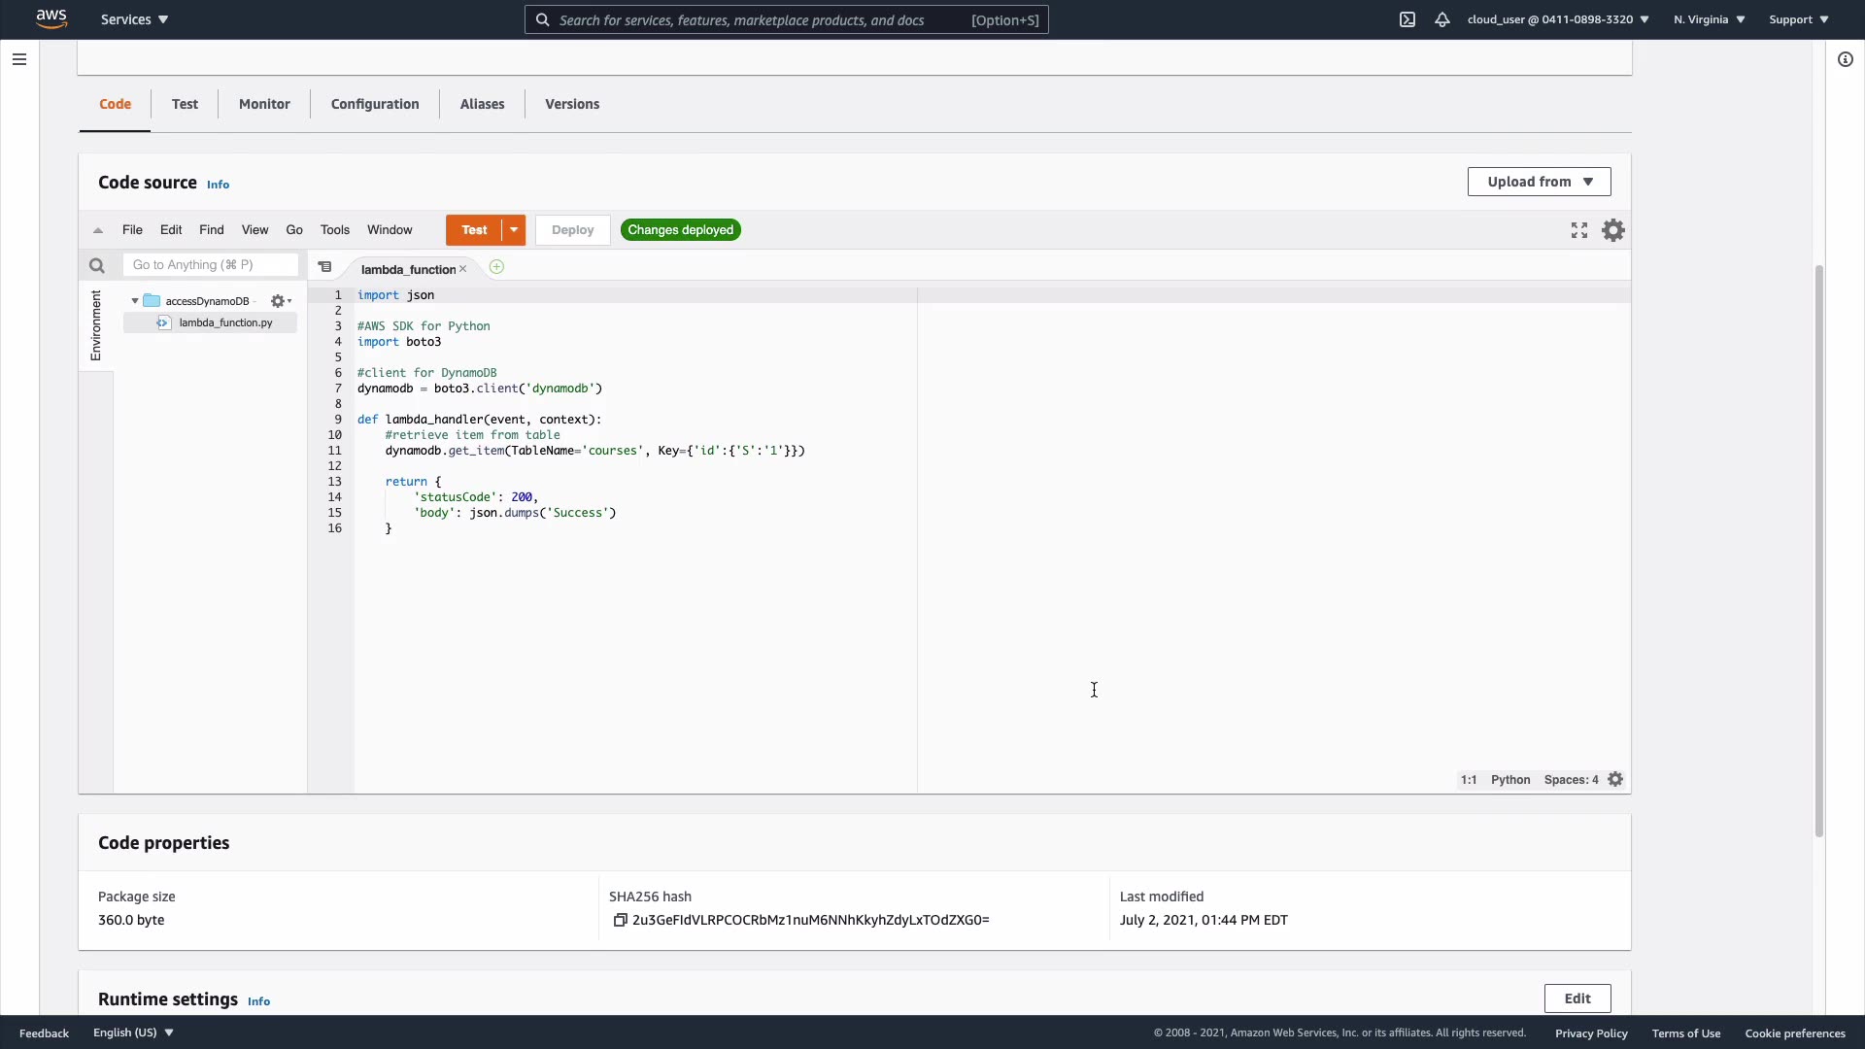Close the lambda_function editor tab
This screenshot has height=1049, width=1865.
[463, 269]
